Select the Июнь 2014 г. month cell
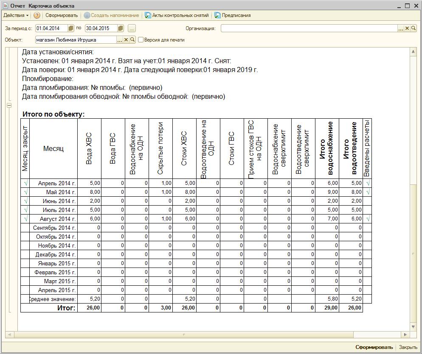The height and width of the screenshot is (354, 422). point(53,201)
